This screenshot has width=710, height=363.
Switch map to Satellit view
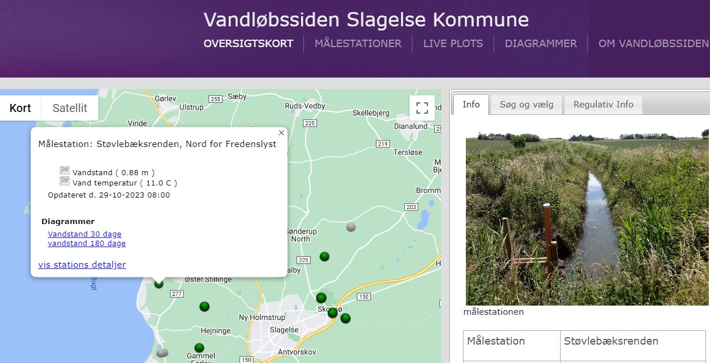[x=70, y=107]
